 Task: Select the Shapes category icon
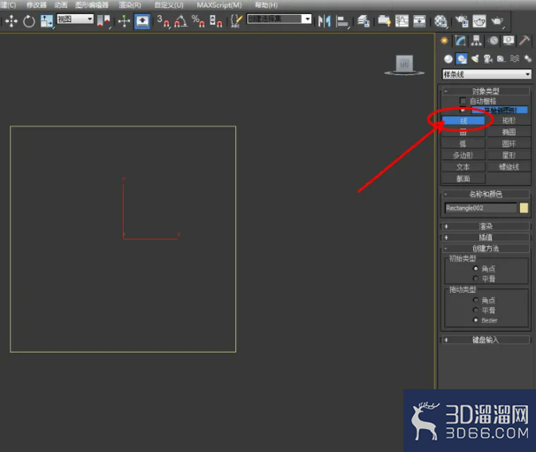[x=462, y=58]
